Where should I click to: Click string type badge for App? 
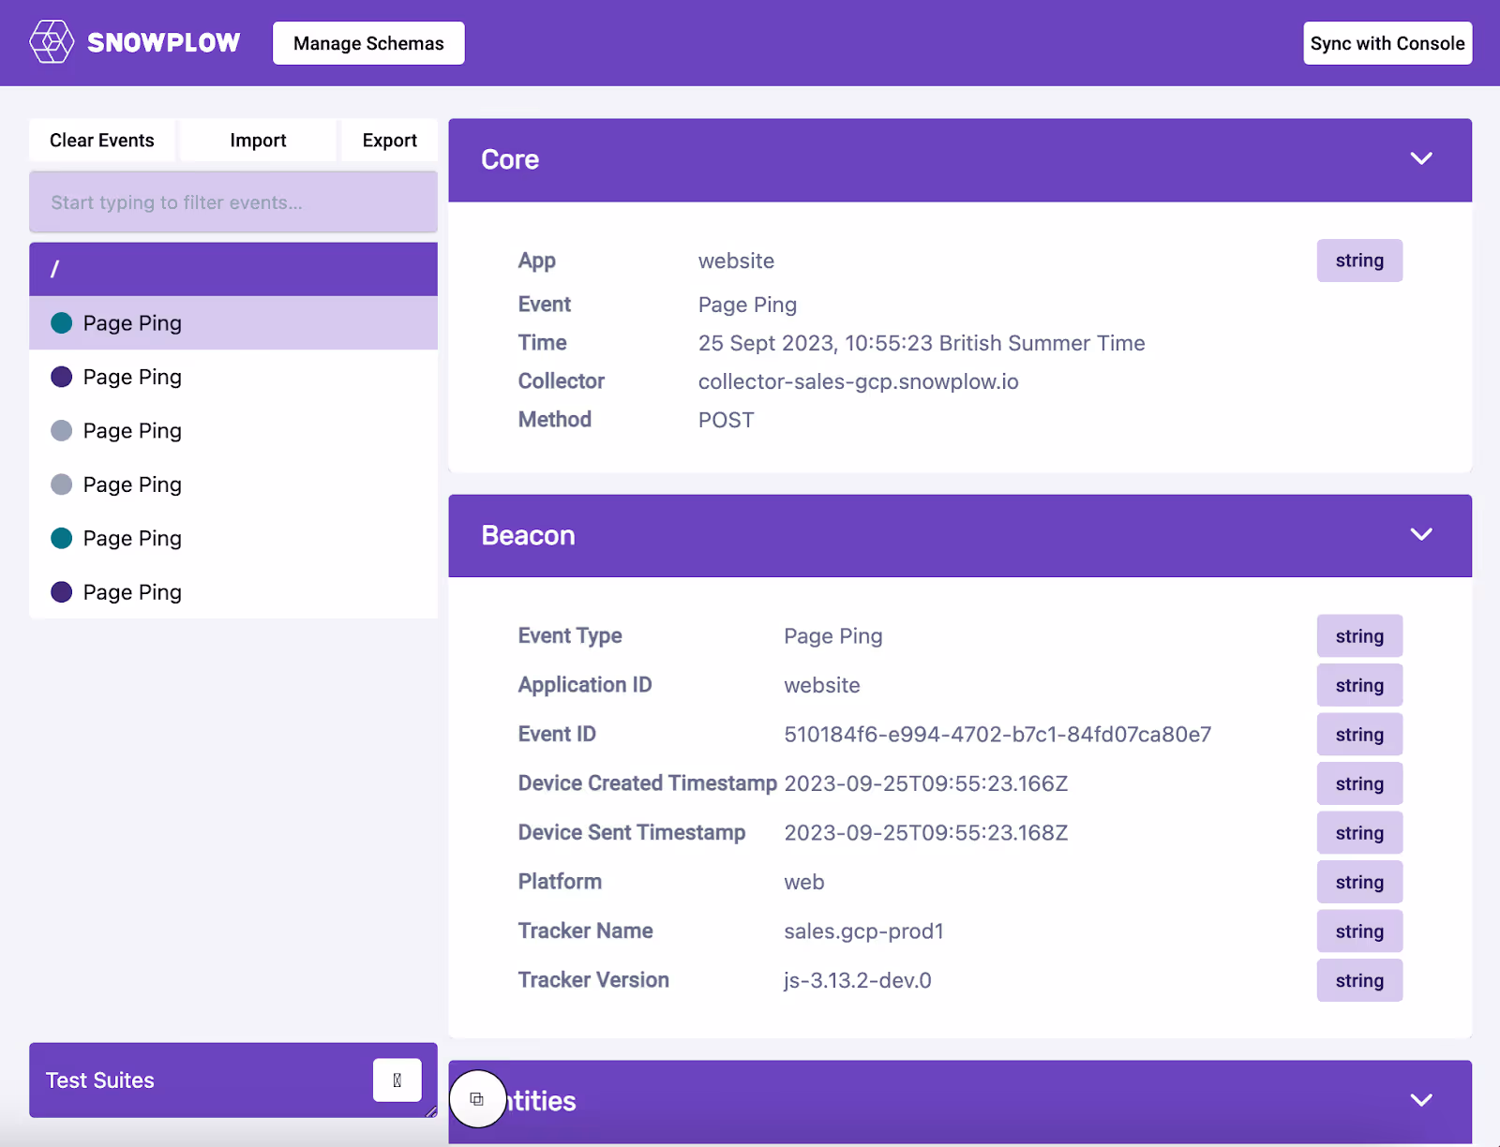1359,261
